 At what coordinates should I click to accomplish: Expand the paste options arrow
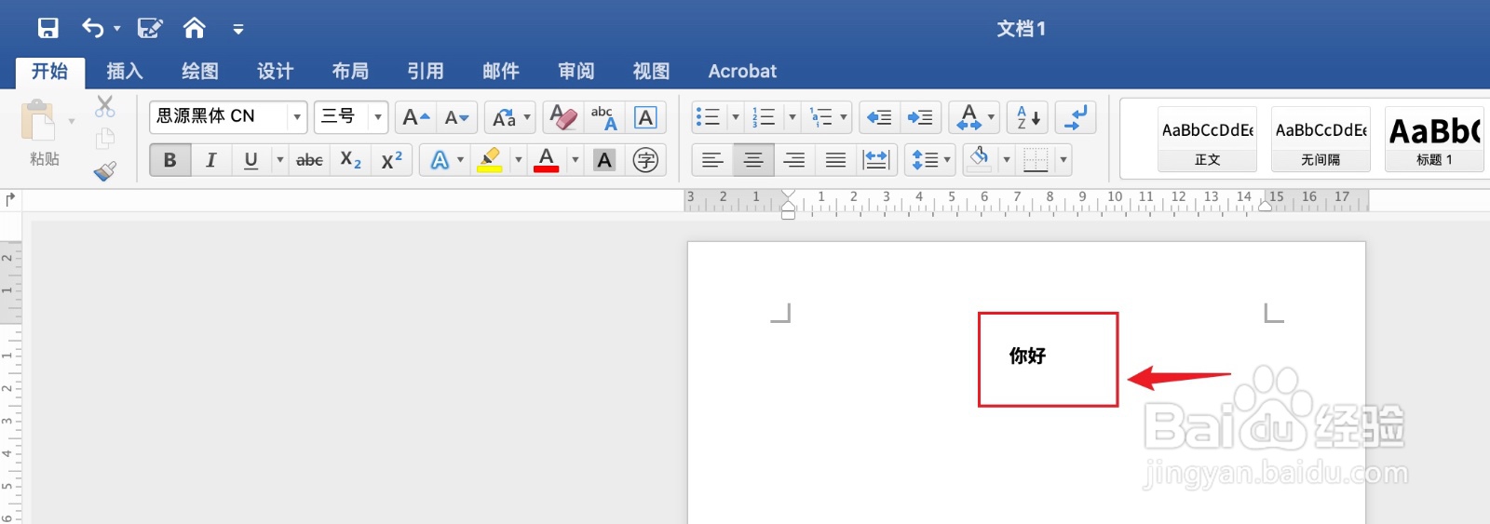[x=72, y=121]
